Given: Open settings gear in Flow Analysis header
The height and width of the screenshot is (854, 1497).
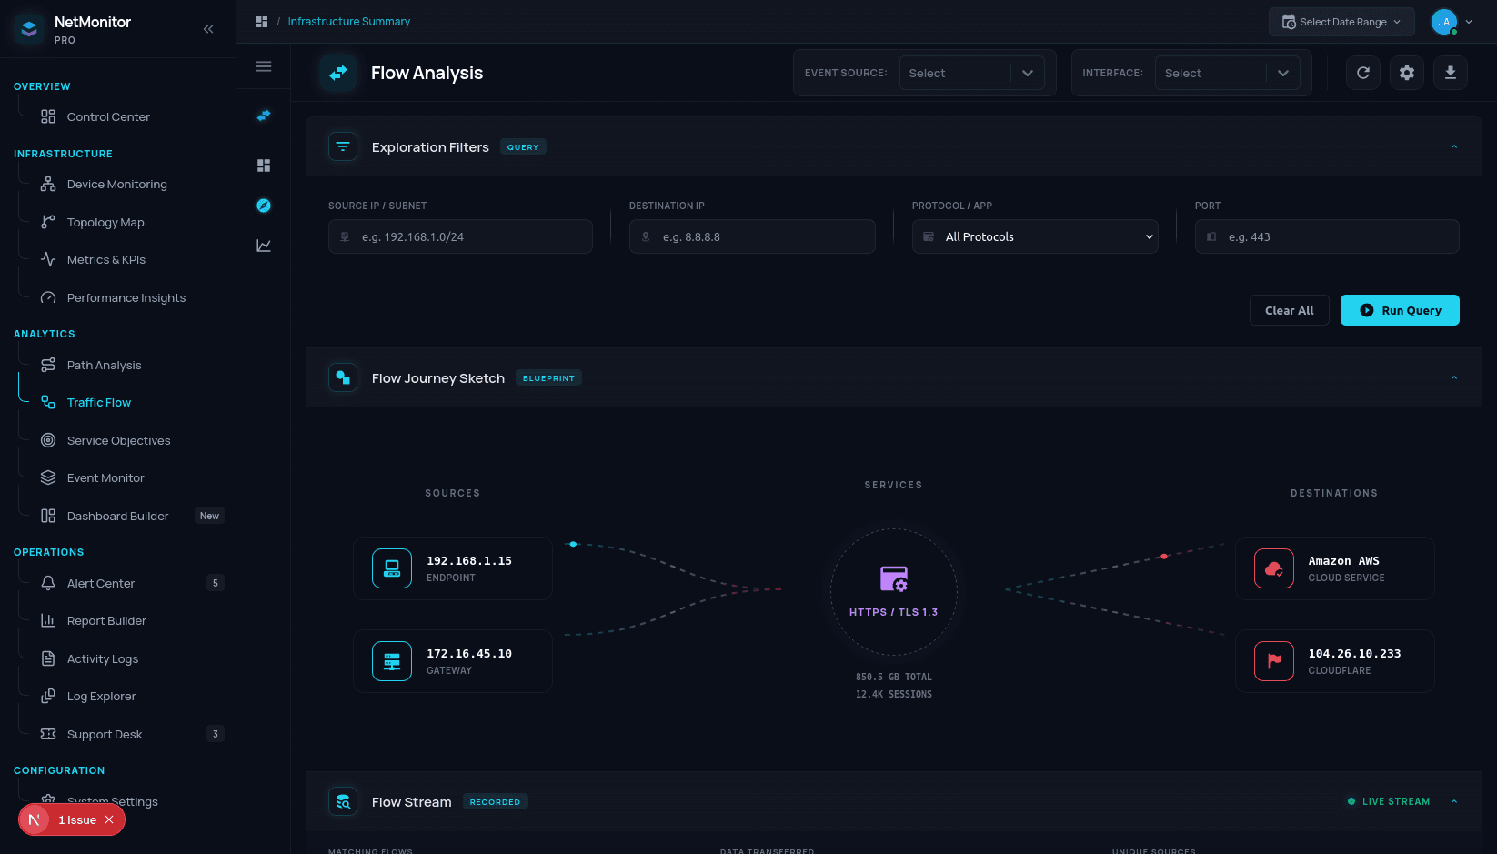Looking at the screenshot, I should pyautogui.click(x=1406, y=73).
